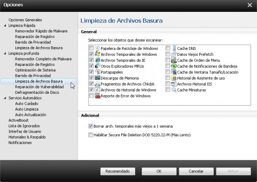Viewport: 257px width, 182px height.
Task: Check Datos Viejos Prefetch checkbox
Action: [168, 54]
